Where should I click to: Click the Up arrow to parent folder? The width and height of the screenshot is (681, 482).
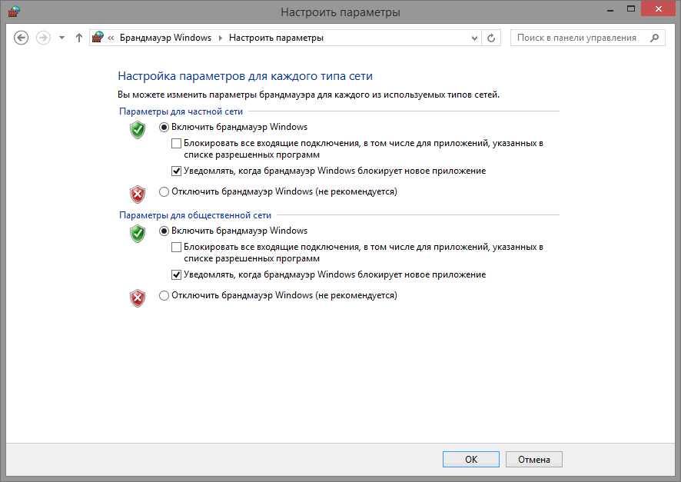pyautogui.click(x=78, y=38)
